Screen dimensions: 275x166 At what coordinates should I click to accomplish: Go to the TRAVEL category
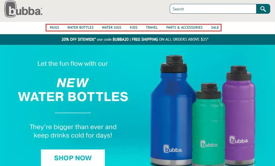point(152,27)
